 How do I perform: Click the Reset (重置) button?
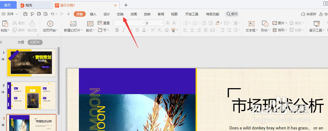(103, 23)
